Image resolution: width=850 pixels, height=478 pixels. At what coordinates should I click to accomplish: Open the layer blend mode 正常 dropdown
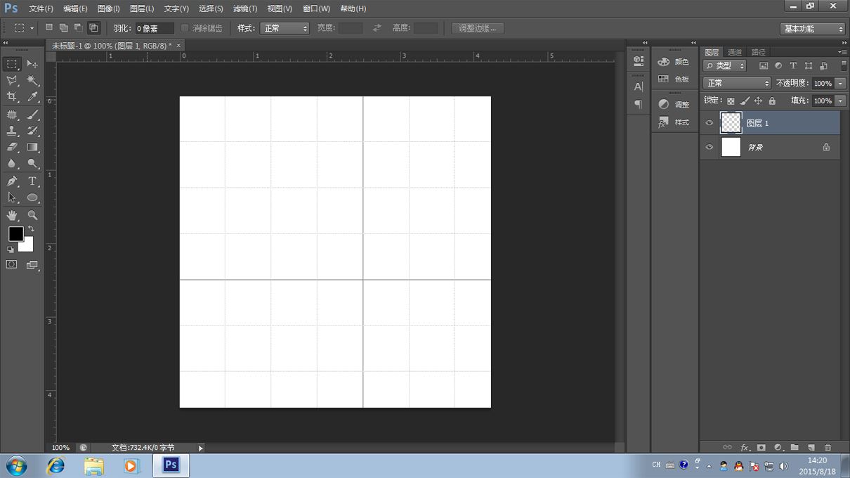click(x=737, y=83)
